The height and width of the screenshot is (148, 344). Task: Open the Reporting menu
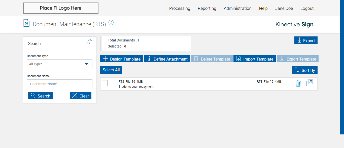207,8
